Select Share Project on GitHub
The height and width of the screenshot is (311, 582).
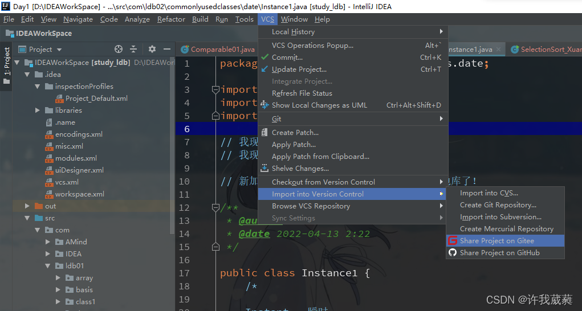click(x=505, y=252)
